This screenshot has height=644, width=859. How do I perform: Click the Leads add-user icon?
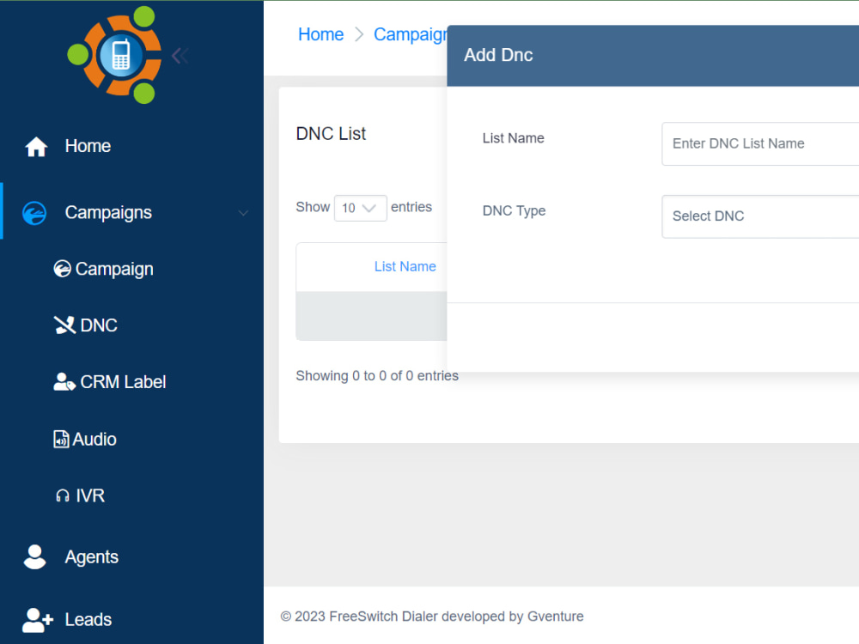point(38,620)
